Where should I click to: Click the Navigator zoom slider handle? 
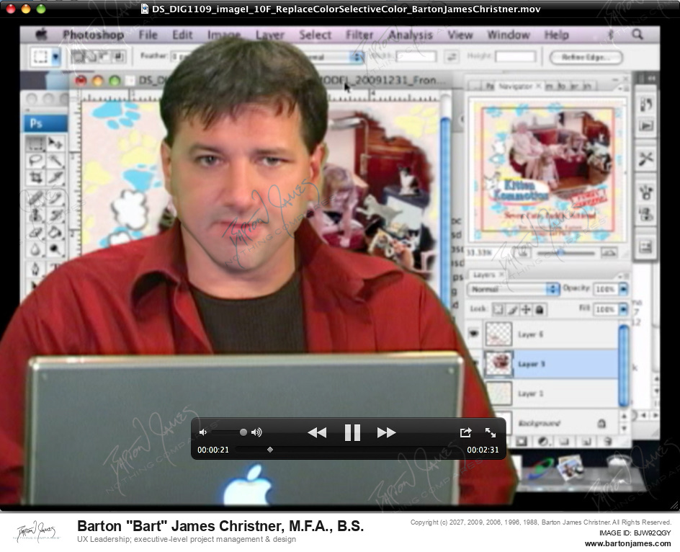pos(560,252)
